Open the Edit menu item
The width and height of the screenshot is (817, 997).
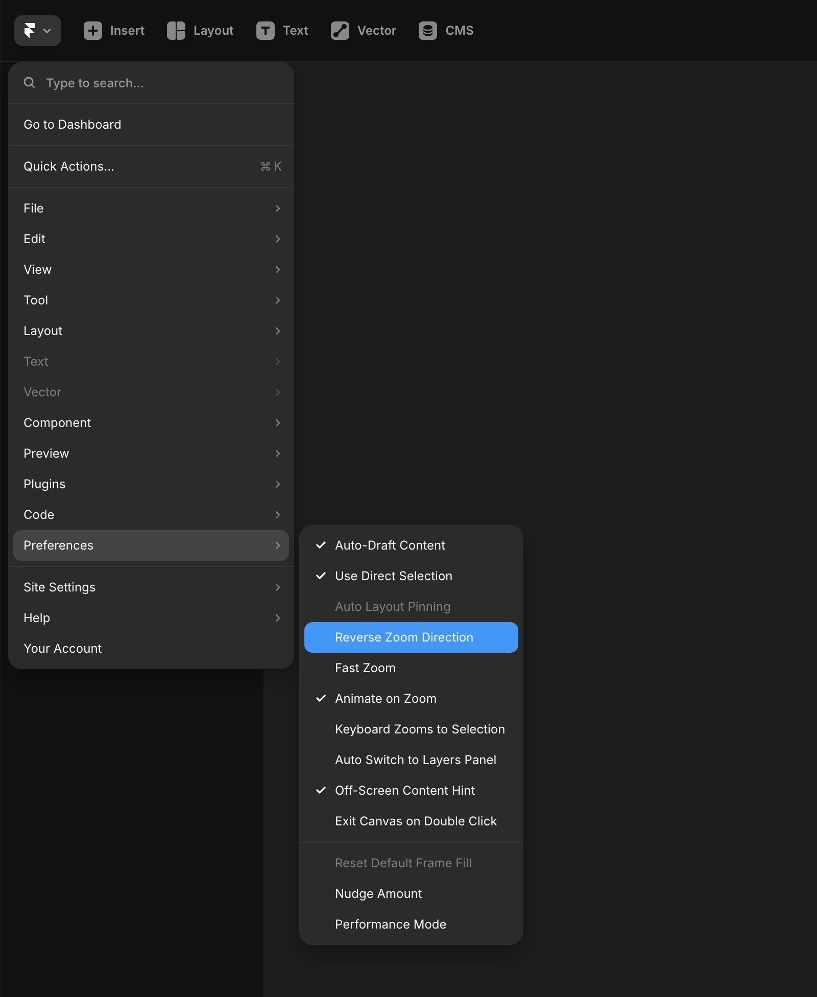[151, 239]
